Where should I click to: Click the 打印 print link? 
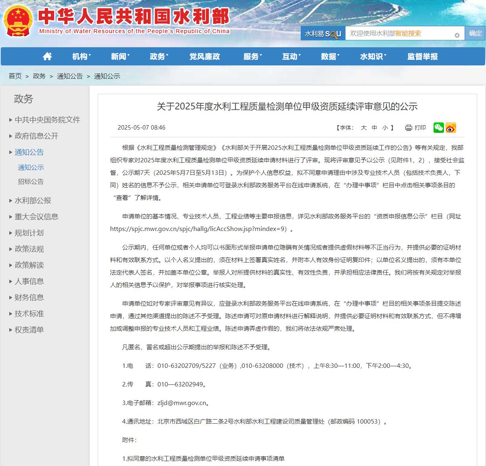tap(420, 128)
